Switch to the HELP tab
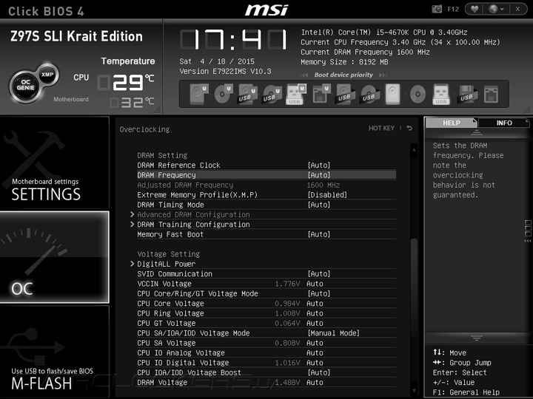The image size is (533, 399). point(452,123)
